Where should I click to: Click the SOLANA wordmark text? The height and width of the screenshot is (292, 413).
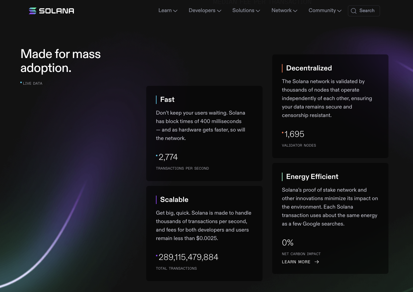coord(57,11)
